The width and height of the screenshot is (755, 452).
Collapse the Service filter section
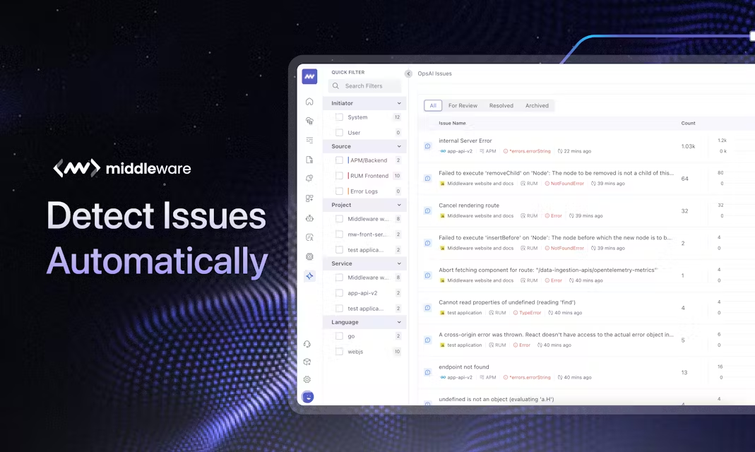pos(398,264)
